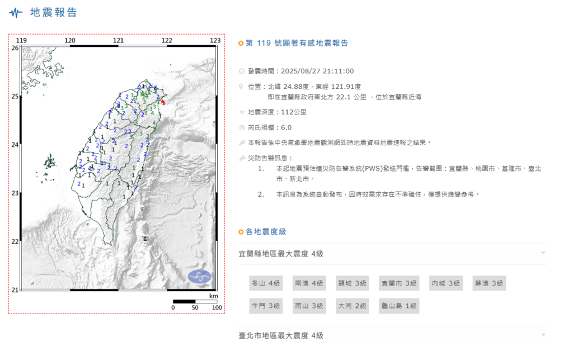Click the 龜山島 1級 station tag
This screenshot has width=573, height=342.
[x=399, y=306]
